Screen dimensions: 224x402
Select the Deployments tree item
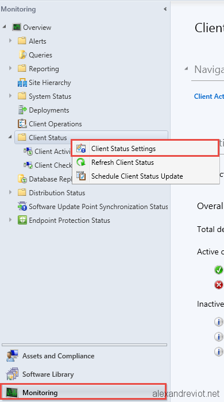pyautogui.click(x=49, y=110)
